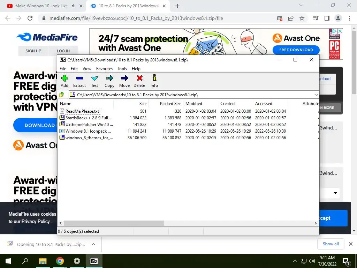Close the Chrome downloads bar
357x268 pixels.
351,244
